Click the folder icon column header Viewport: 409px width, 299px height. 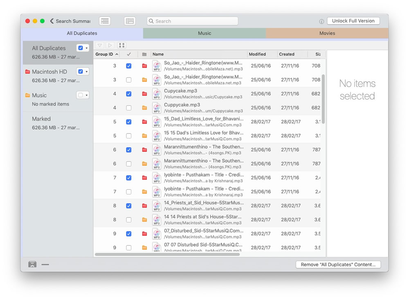[144, 54]
